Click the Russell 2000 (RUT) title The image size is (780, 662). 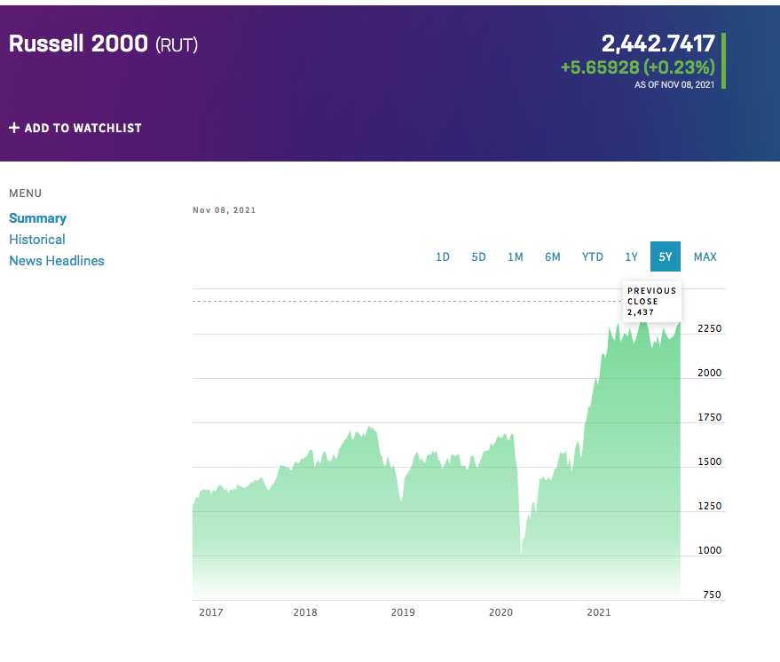pyautogui.click(x=104, y=43)
